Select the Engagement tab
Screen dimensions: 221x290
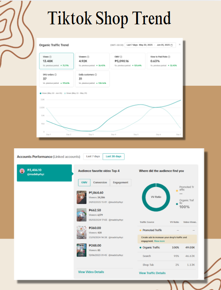120,182
